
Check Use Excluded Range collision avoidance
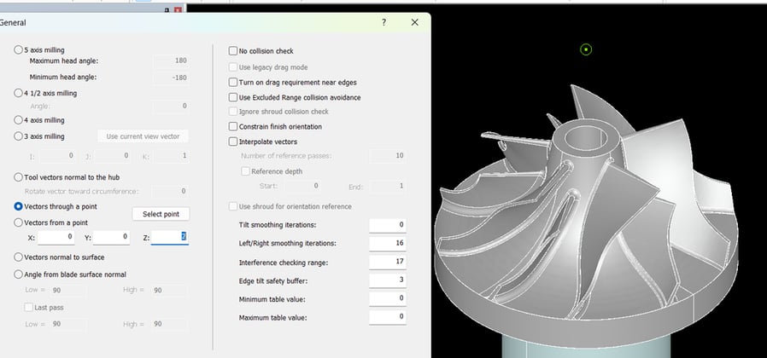coord(233,97)
